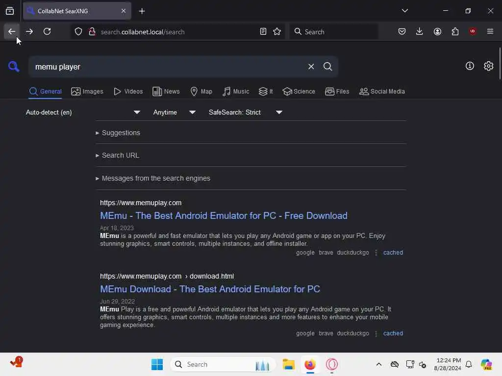This screenshot has width=502, height=376.
Task: Open the SearXNG about info icon
Action: [470, 66]
